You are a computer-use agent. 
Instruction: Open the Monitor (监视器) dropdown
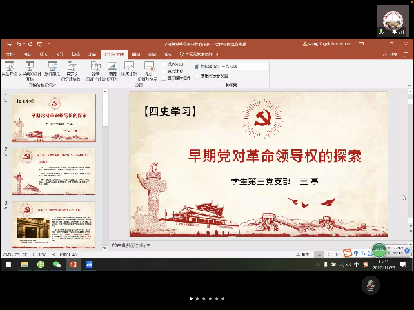tap(244, 66)
